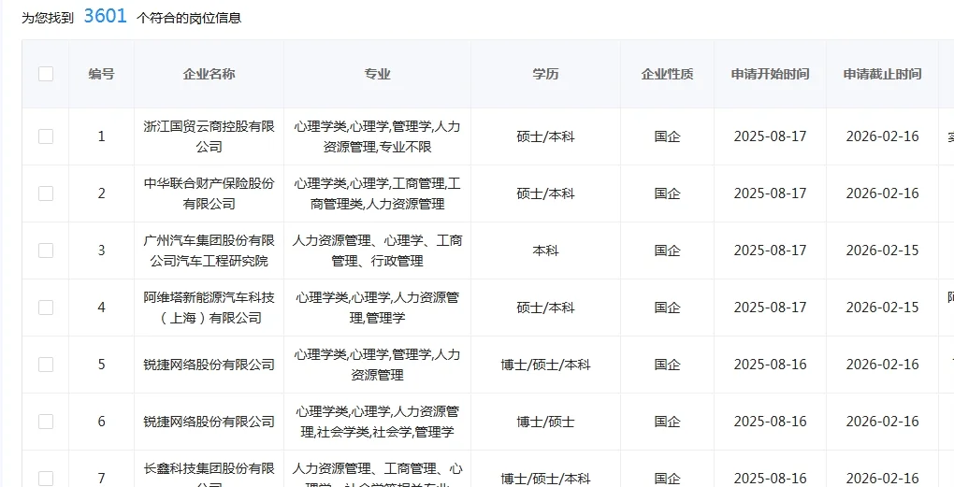Click row number 1 cell
This screenshot has height=487, width=954.
coord(102,136)
